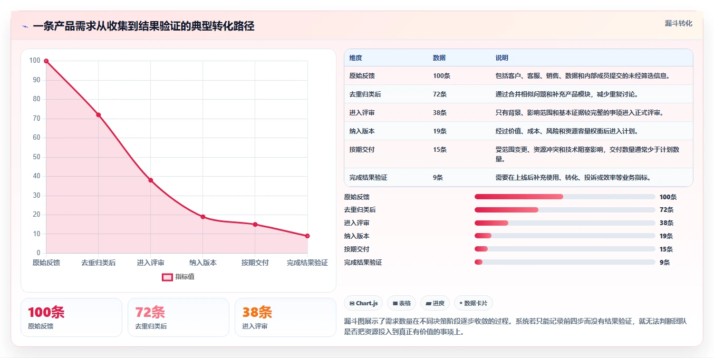The image size is (714, 358).
Task: Select the Chart.js chip
Action: tap(363, 303)
